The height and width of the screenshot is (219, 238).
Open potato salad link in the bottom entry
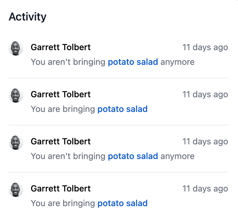[122, 203]
